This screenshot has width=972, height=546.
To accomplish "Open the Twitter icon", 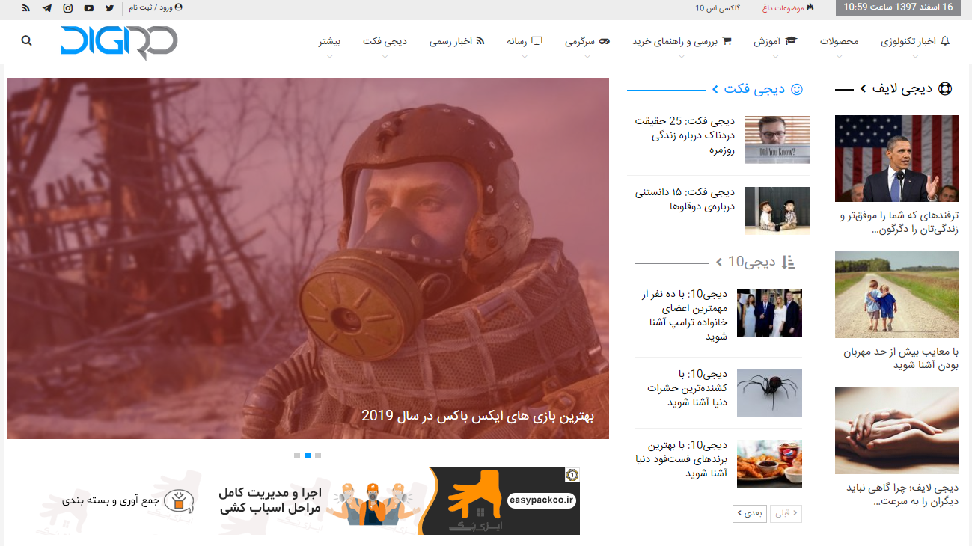I will coord(110,8).
